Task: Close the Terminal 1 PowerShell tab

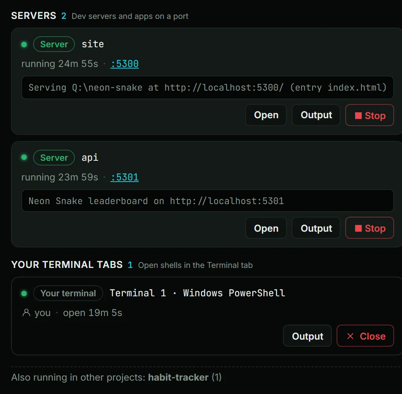Action: coord(365,336)
